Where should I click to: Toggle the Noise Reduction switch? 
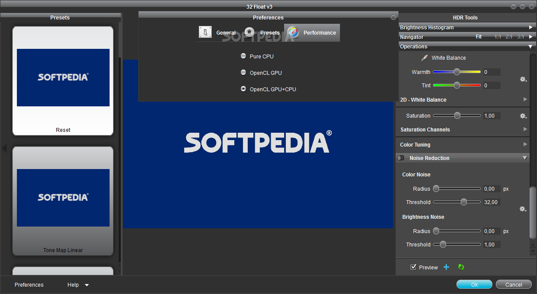tap(401, 158)
